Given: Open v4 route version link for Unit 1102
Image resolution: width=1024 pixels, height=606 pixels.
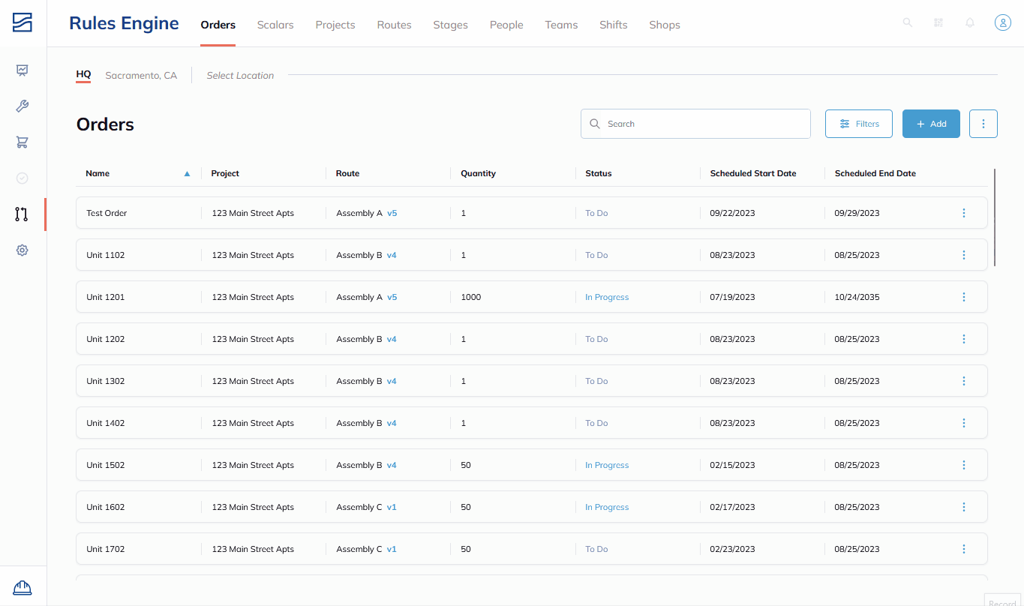Looking at the screenshot, I should pos(392,255).
